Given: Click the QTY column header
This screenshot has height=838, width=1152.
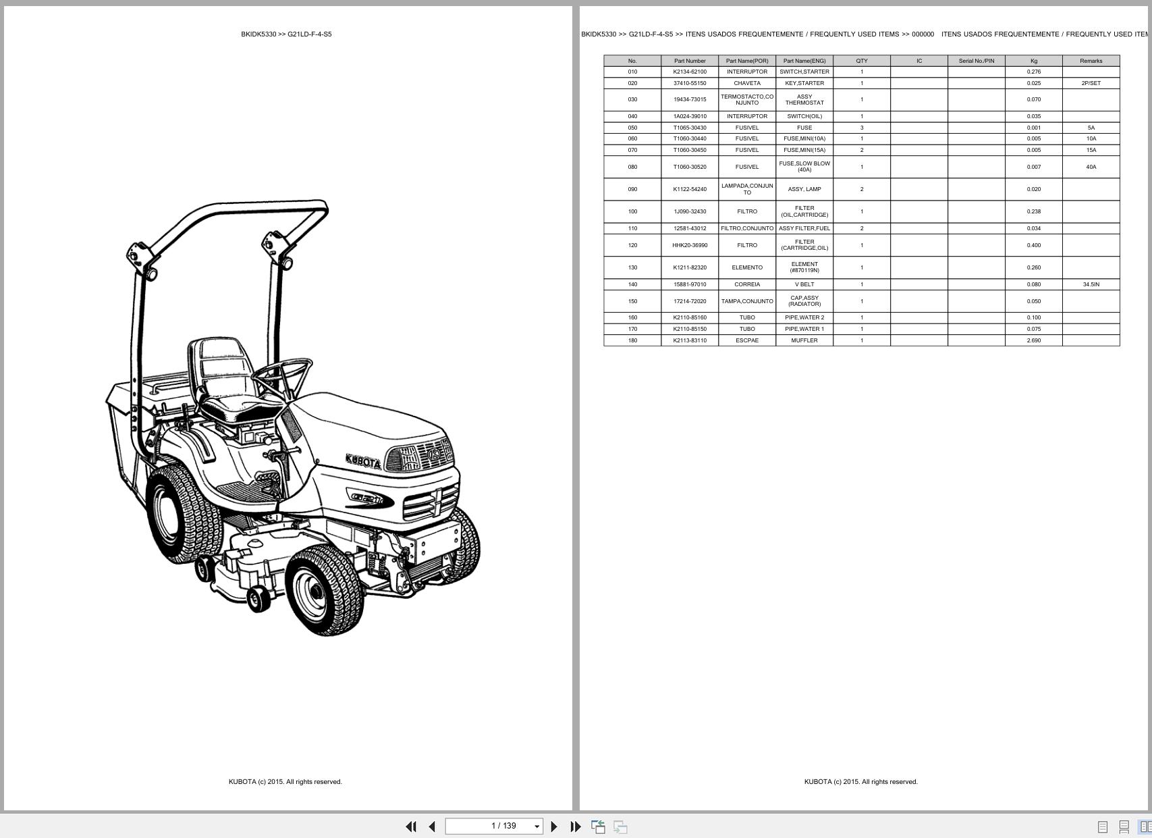Looking at the screenshot, I should pyautogui.click(x=862, y=61).
